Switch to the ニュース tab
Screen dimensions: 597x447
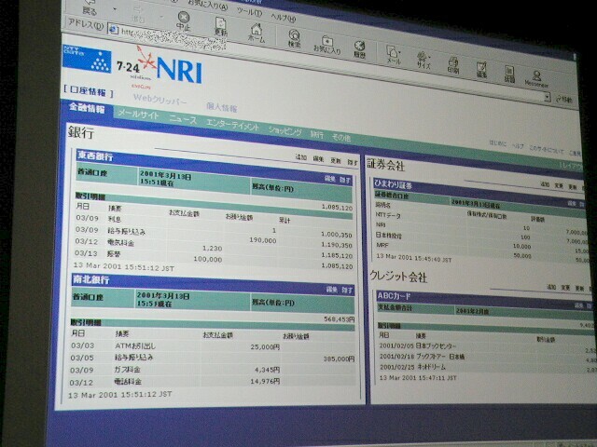point(183,119)
